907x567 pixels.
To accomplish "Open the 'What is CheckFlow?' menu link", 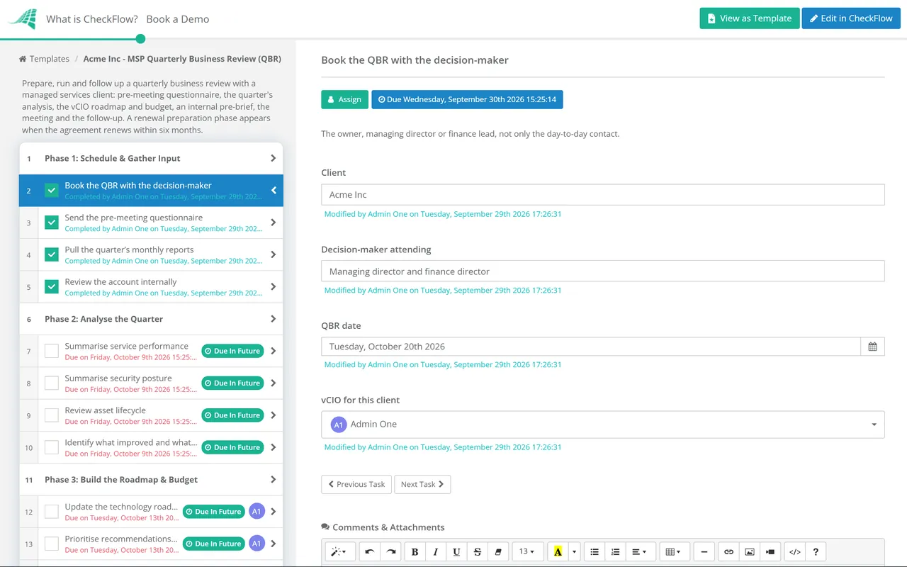I will click(x=92, y=19).
